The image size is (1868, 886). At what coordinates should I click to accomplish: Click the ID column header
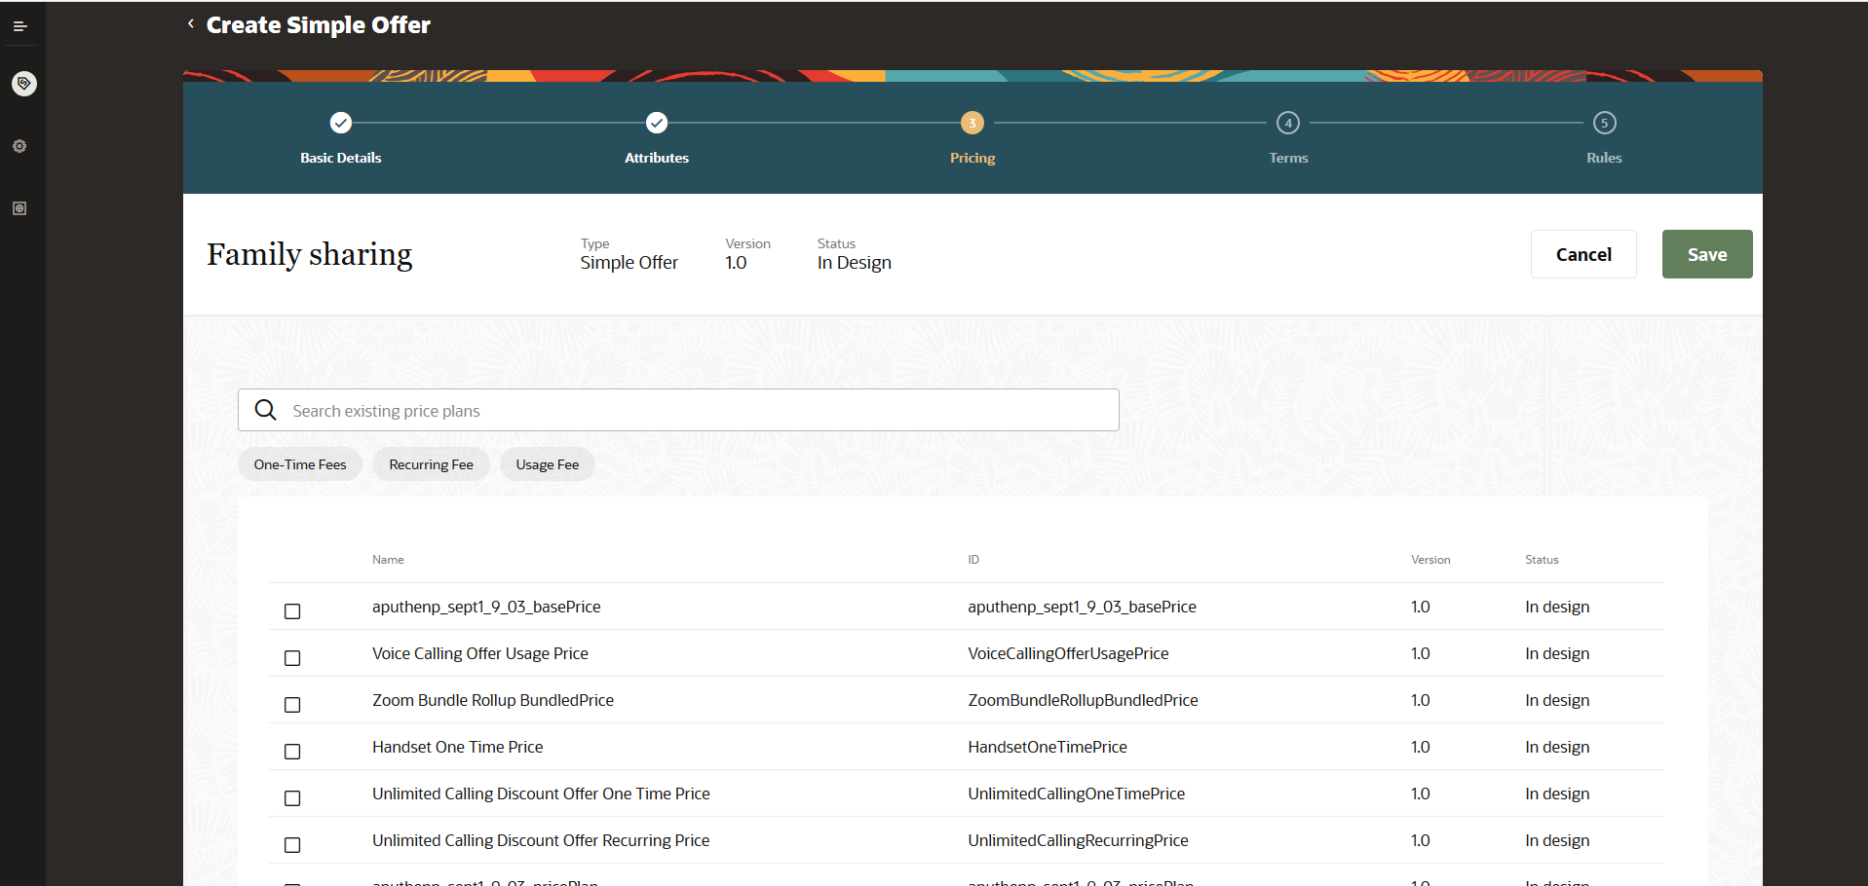tap(973, 560)
